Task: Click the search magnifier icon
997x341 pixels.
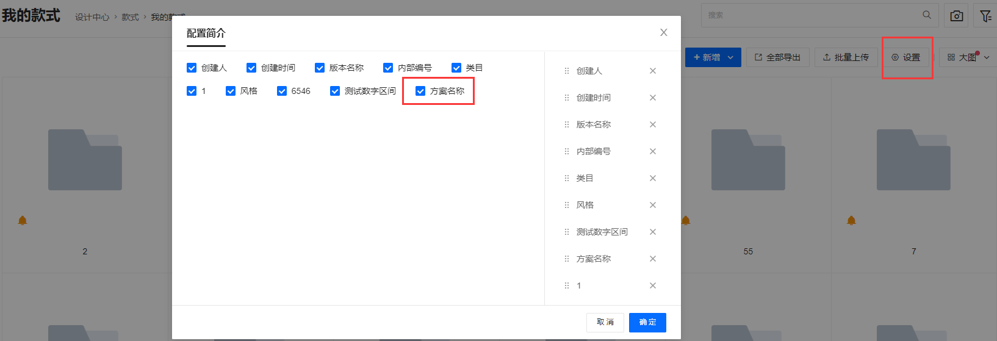Action: (927, 15)
